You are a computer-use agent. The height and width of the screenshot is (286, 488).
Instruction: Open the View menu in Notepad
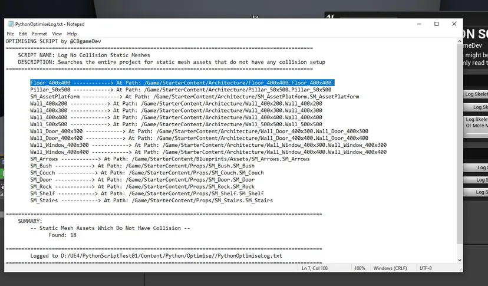57,34
